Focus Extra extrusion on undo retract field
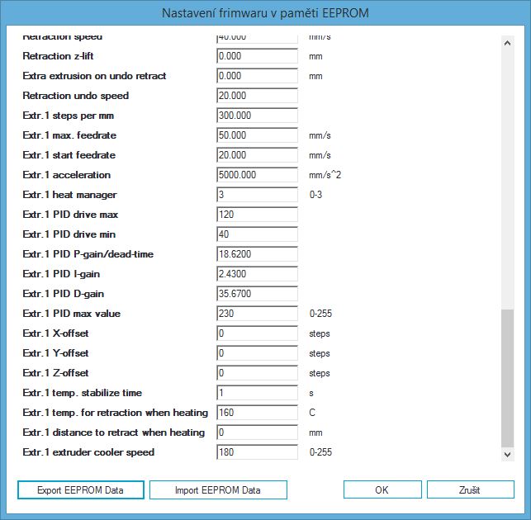531x520 pixels. [256, 76]
